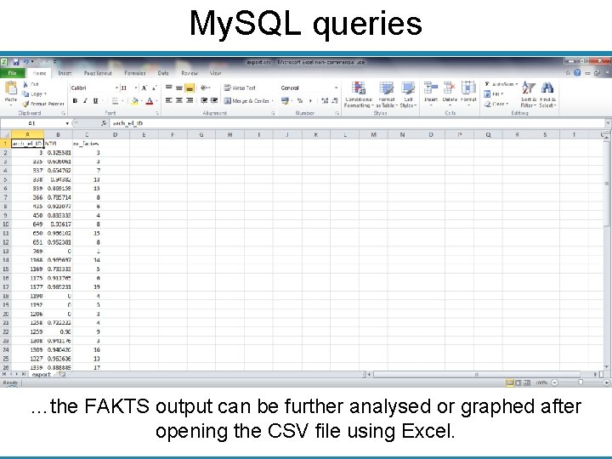612x459 pixels.
Task: Toggle Wrap Text
Action: 240,88
